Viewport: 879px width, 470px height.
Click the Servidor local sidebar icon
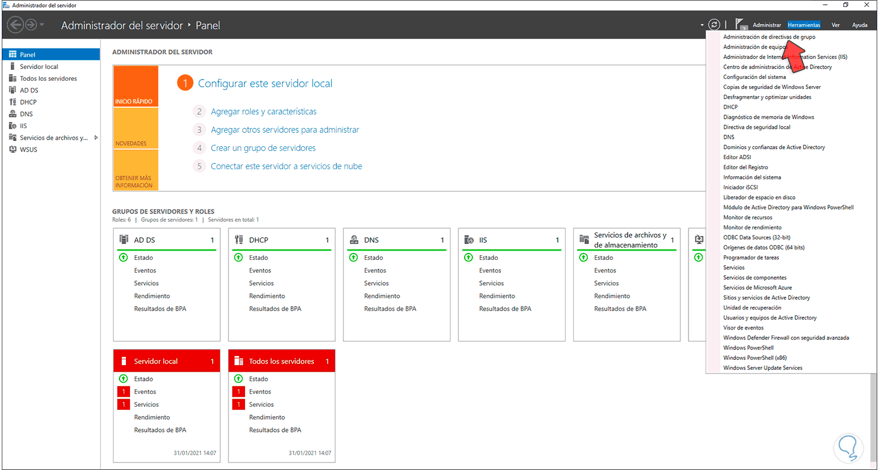pyautogui.click(x=13, y=67)
